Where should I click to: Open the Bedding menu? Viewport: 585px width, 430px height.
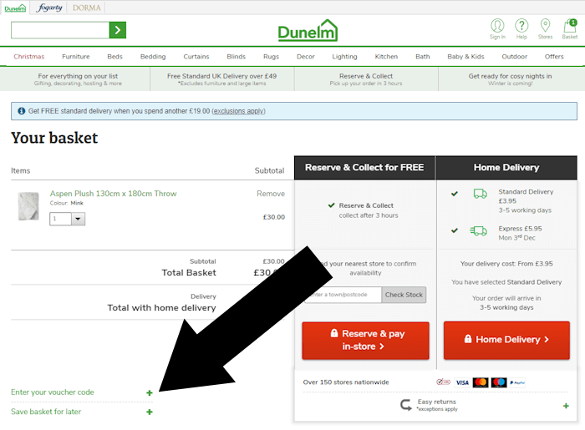pos(153,57)
